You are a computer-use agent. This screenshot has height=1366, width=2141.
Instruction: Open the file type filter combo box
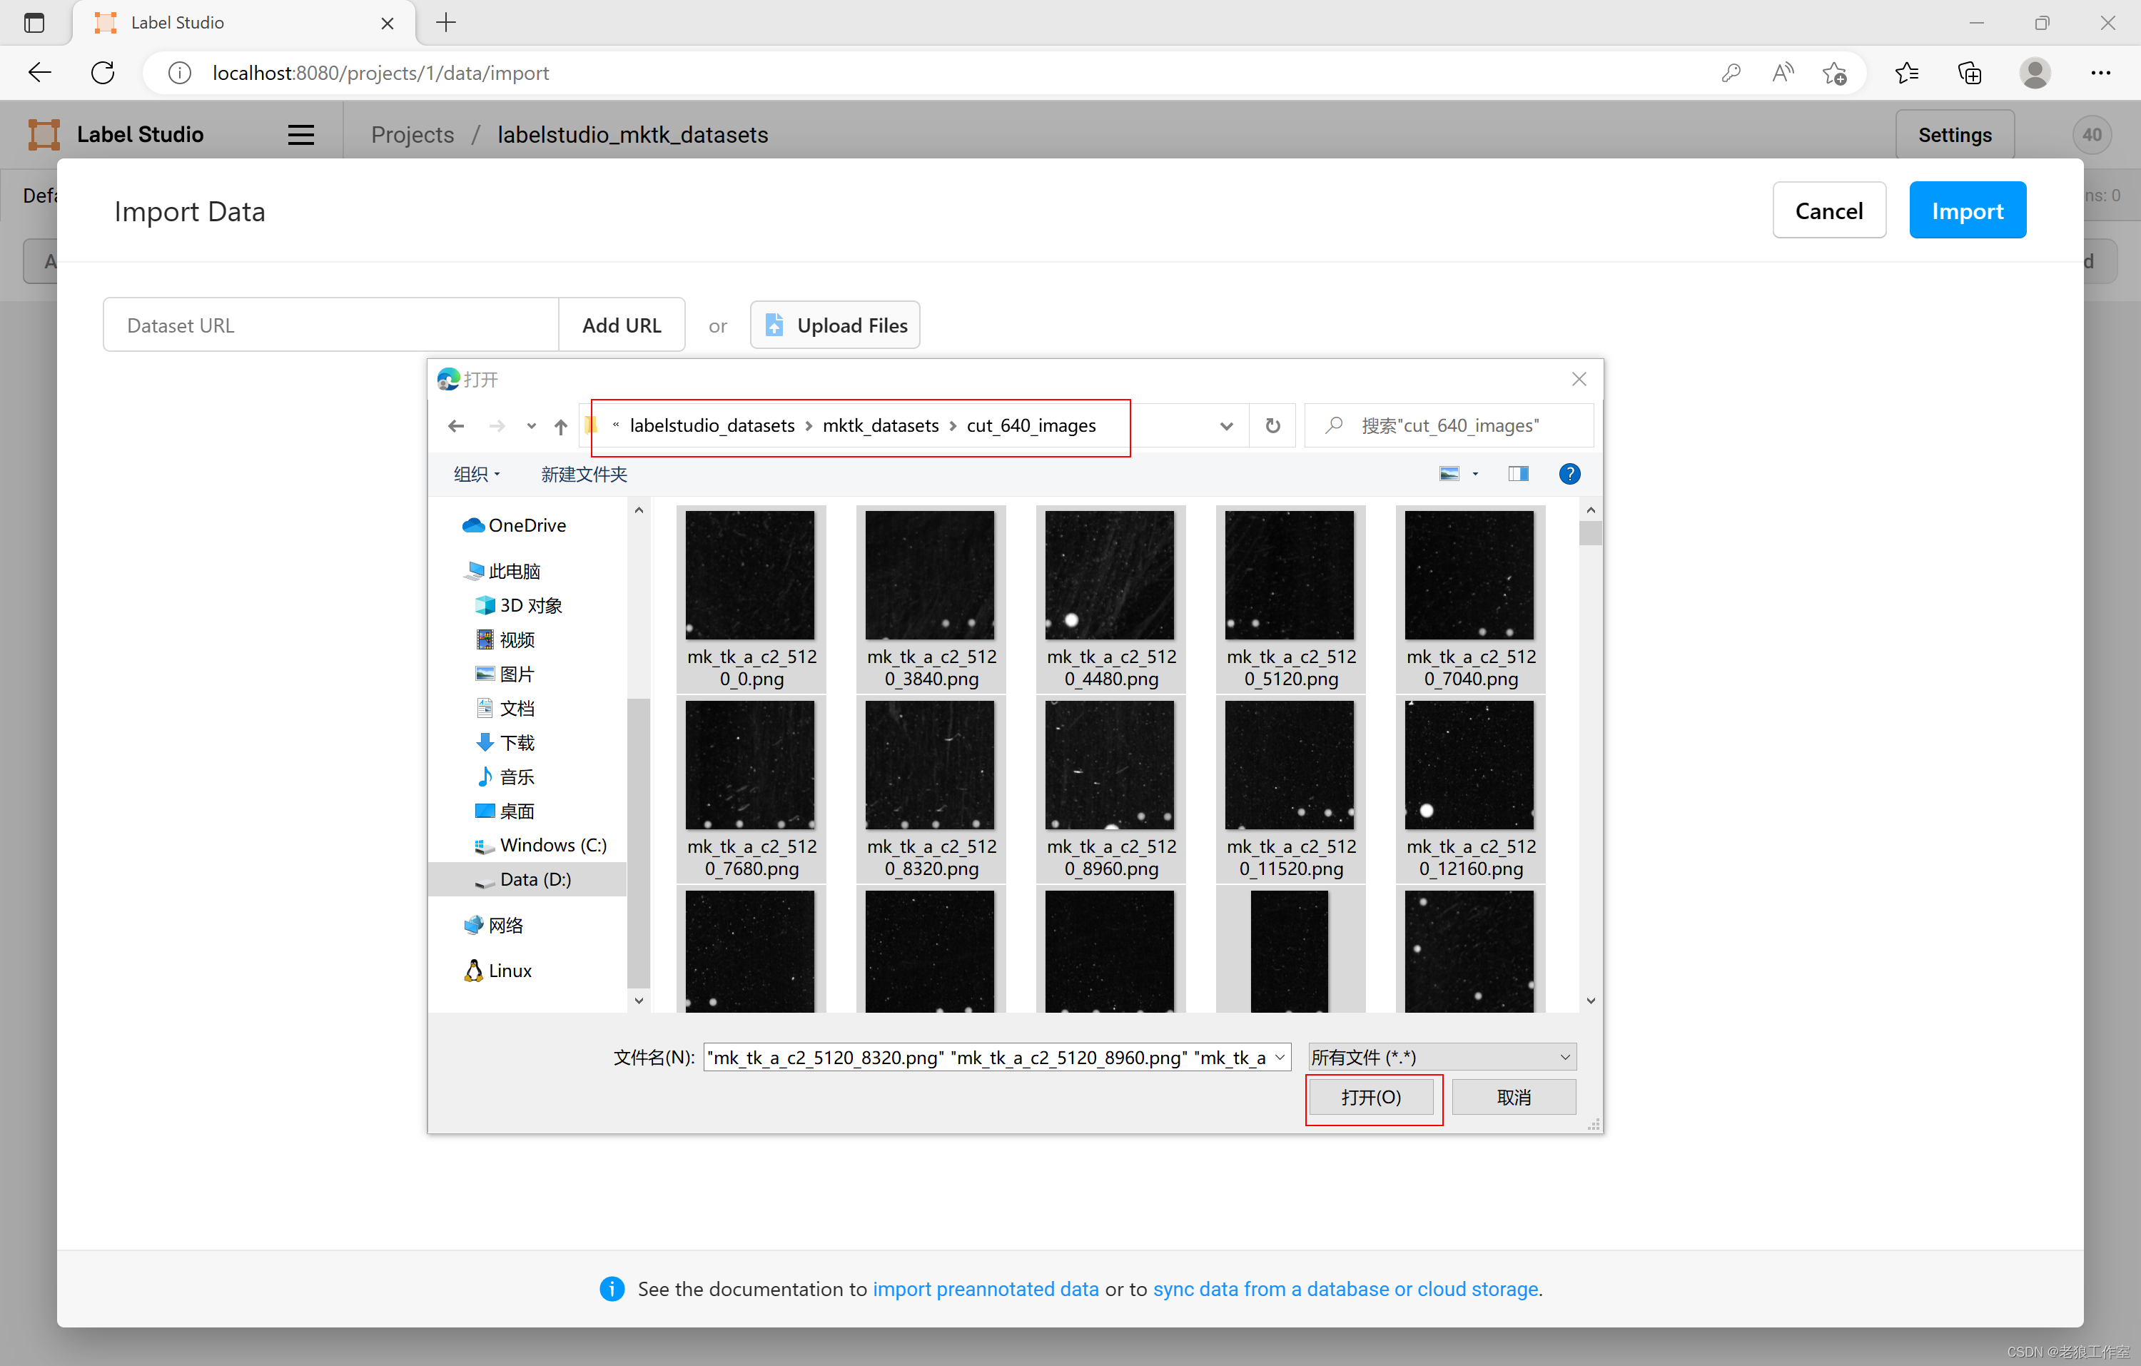(x=1442, y=1056)
